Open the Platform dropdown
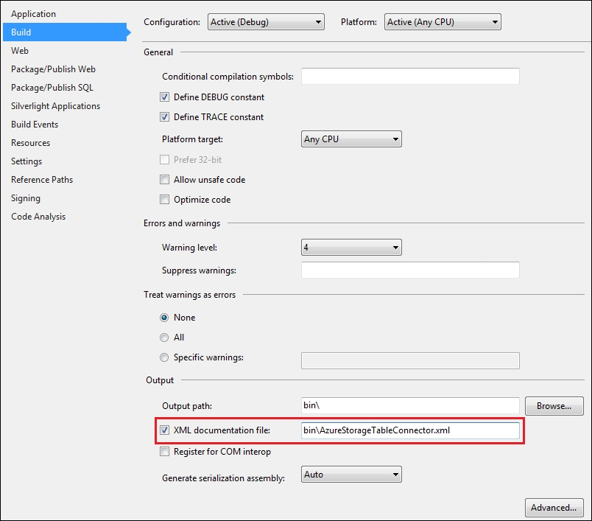 click(x=443, y=22)
